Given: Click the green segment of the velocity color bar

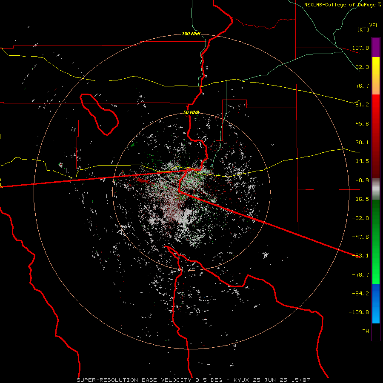Looking at the screenshot, I should point(376,242).
